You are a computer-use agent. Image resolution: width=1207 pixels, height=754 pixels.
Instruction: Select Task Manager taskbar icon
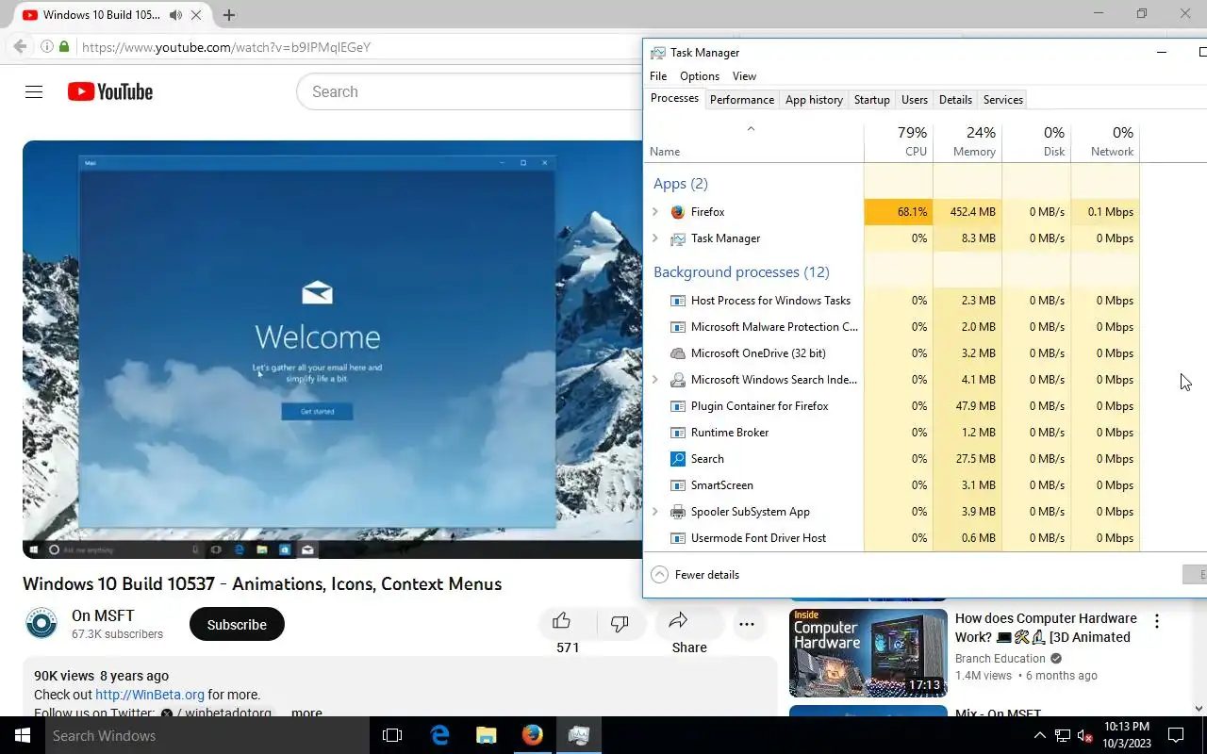tap(579, 735)
